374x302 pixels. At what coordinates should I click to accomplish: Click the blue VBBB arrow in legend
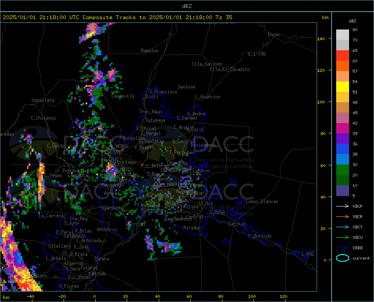point(342,248)
